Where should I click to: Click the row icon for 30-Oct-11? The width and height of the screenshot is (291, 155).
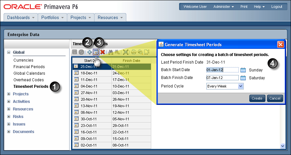(76, 119)
